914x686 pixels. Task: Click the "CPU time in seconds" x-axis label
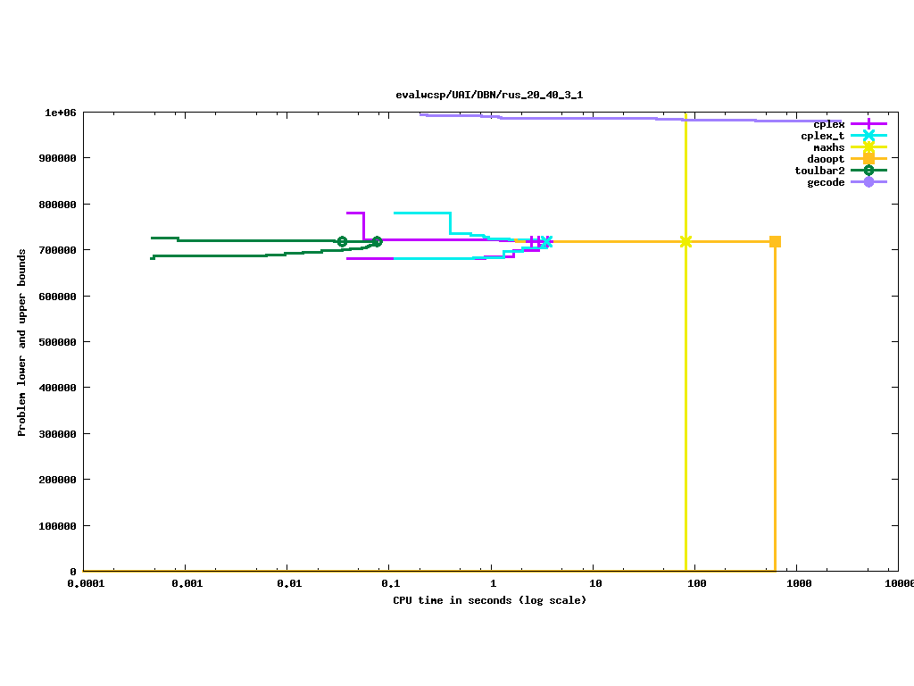pyautogui.click(x=489, y=600)
